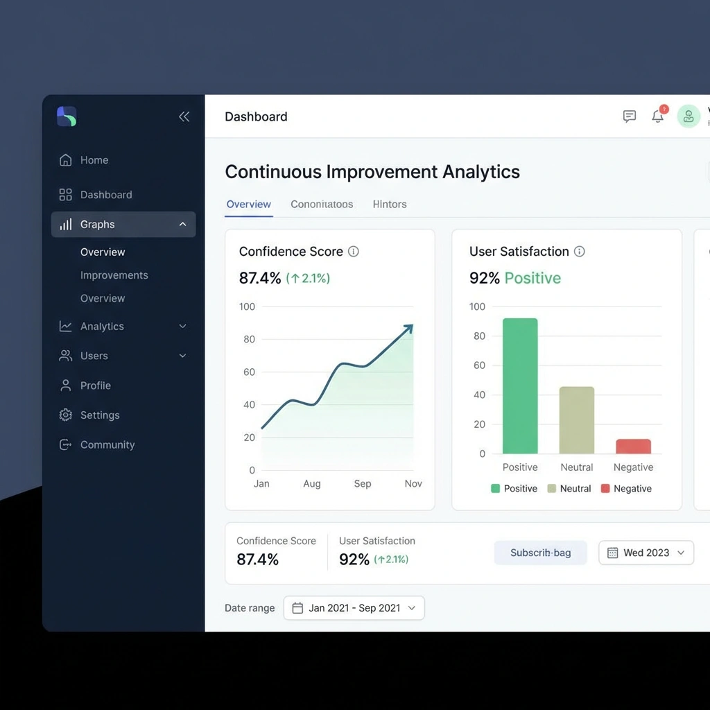
Task: Click the Graphs bar-chart icon
Action: click(x=66, y=224)
